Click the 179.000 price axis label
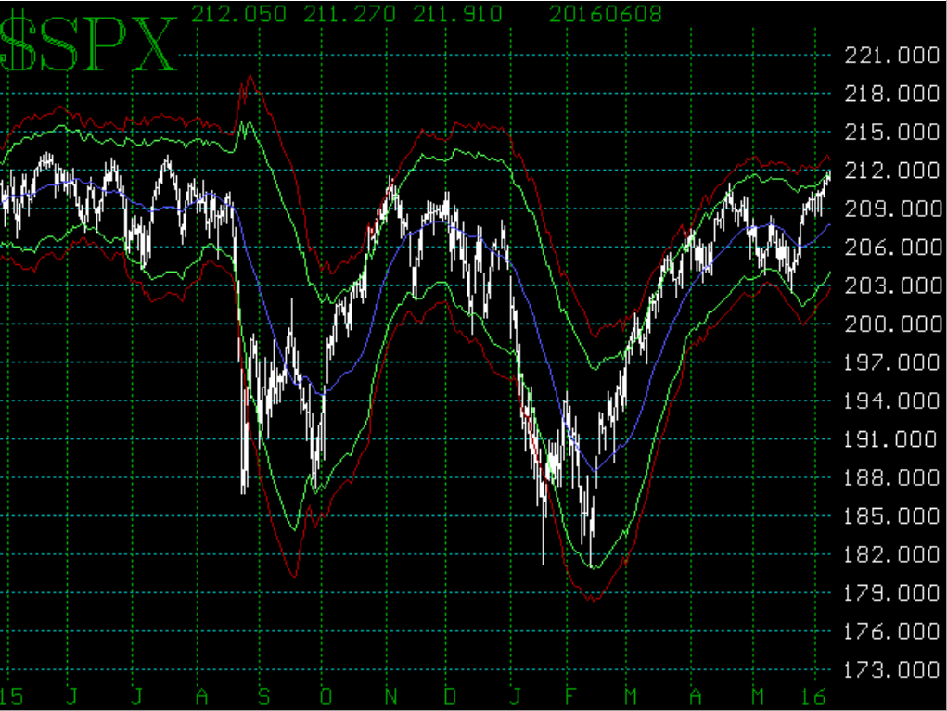The image size is (947, 711). coord(892,592)
